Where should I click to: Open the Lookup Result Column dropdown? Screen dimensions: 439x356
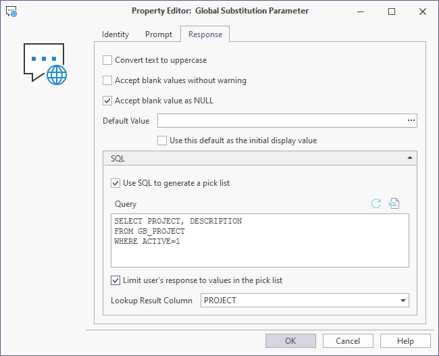(x=403, y=301)
